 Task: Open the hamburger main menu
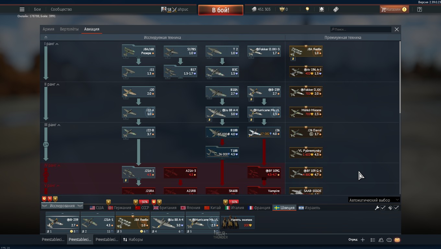pyautogui.click(x=22, y=9)
